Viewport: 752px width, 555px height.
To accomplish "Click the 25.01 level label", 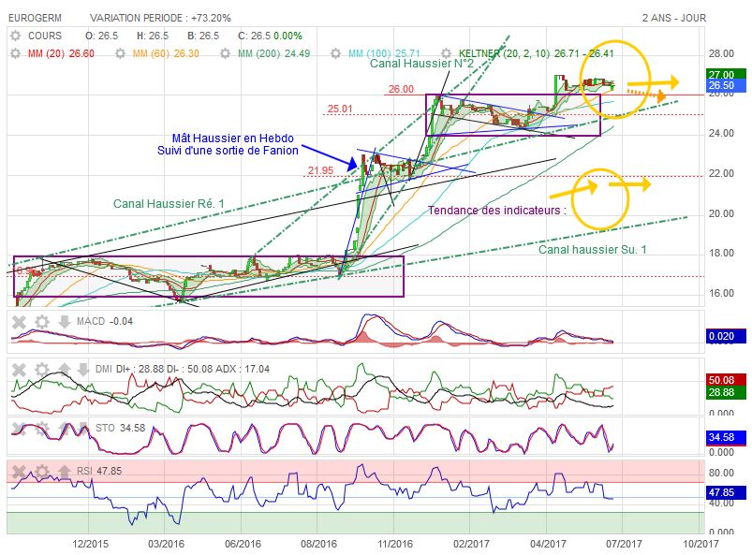I will click(340, 109).
